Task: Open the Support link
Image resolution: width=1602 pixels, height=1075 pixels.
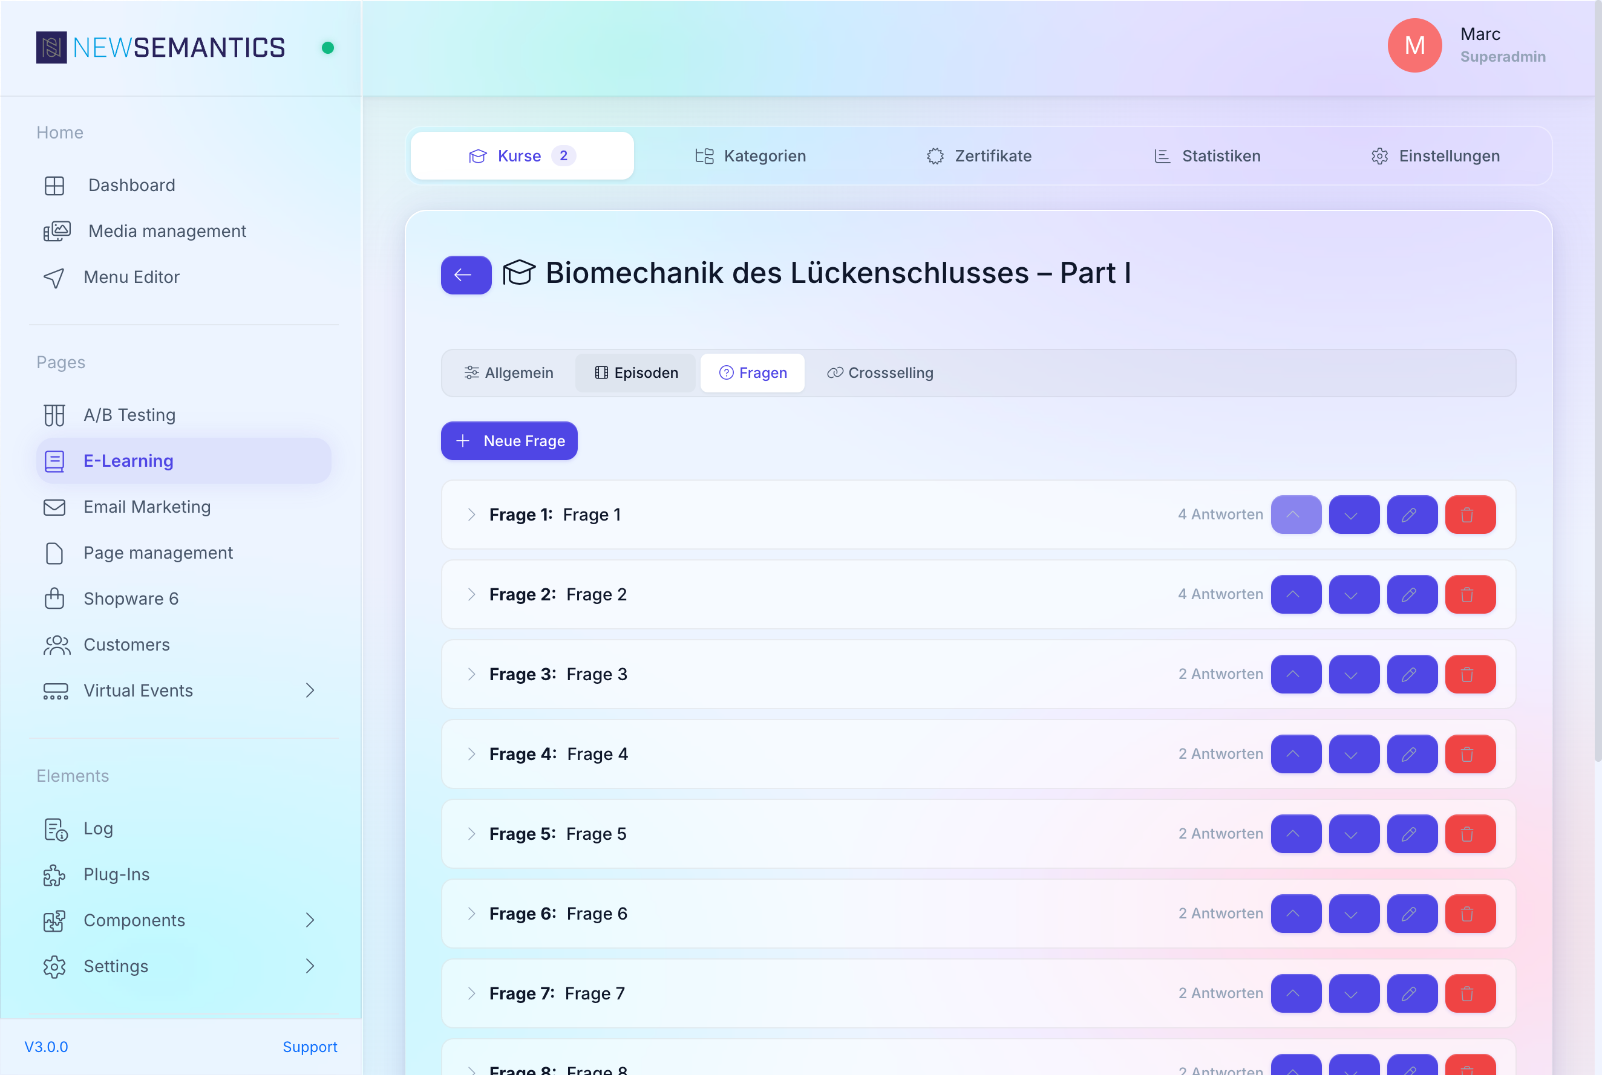Action: tap(310, 1047)
